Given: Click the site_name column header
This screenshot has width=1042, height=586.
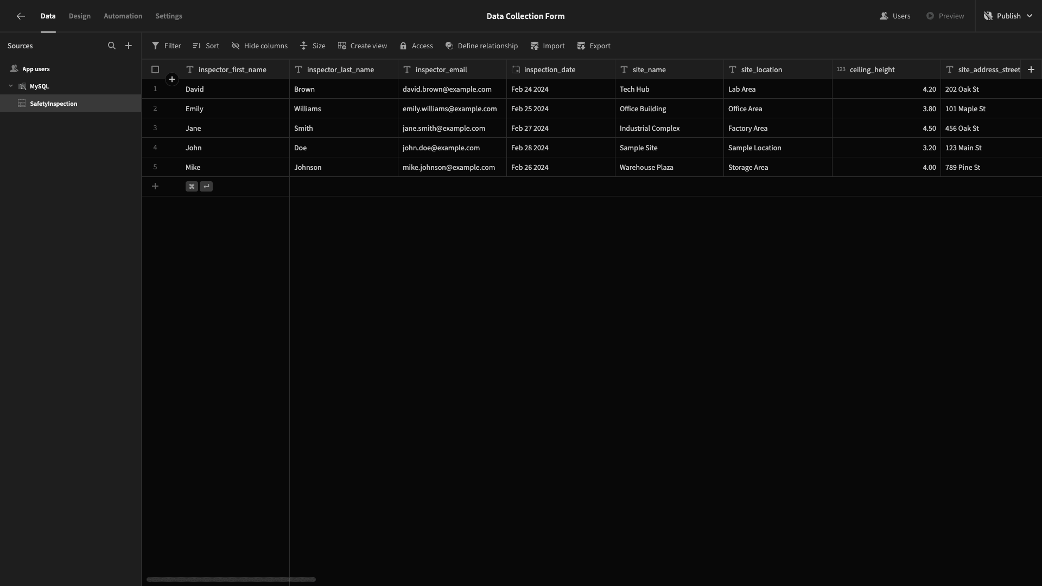Looking at the screenshot, I should click(669, 69).
